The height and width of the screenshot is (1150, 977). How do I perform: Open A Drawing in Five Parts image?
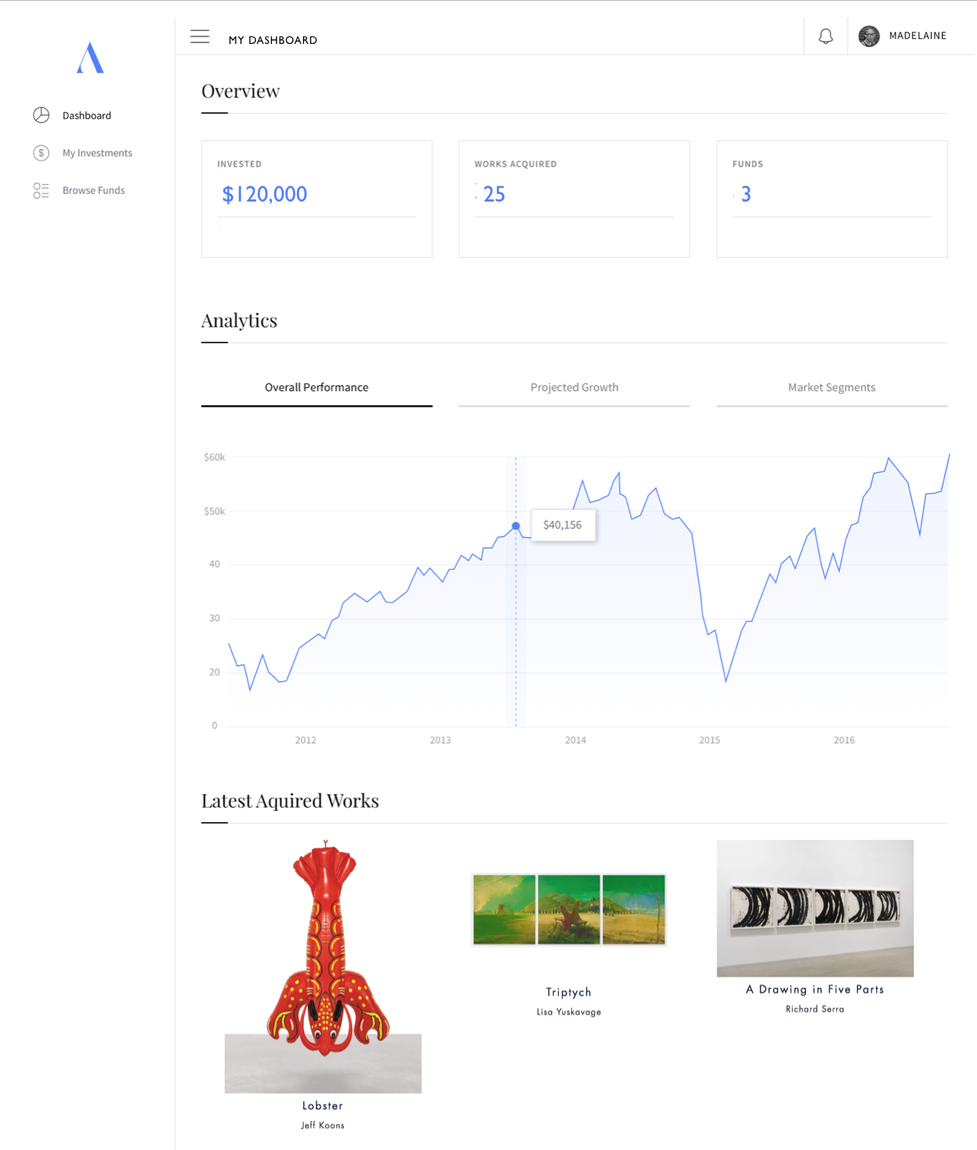[x=815, y=908]
